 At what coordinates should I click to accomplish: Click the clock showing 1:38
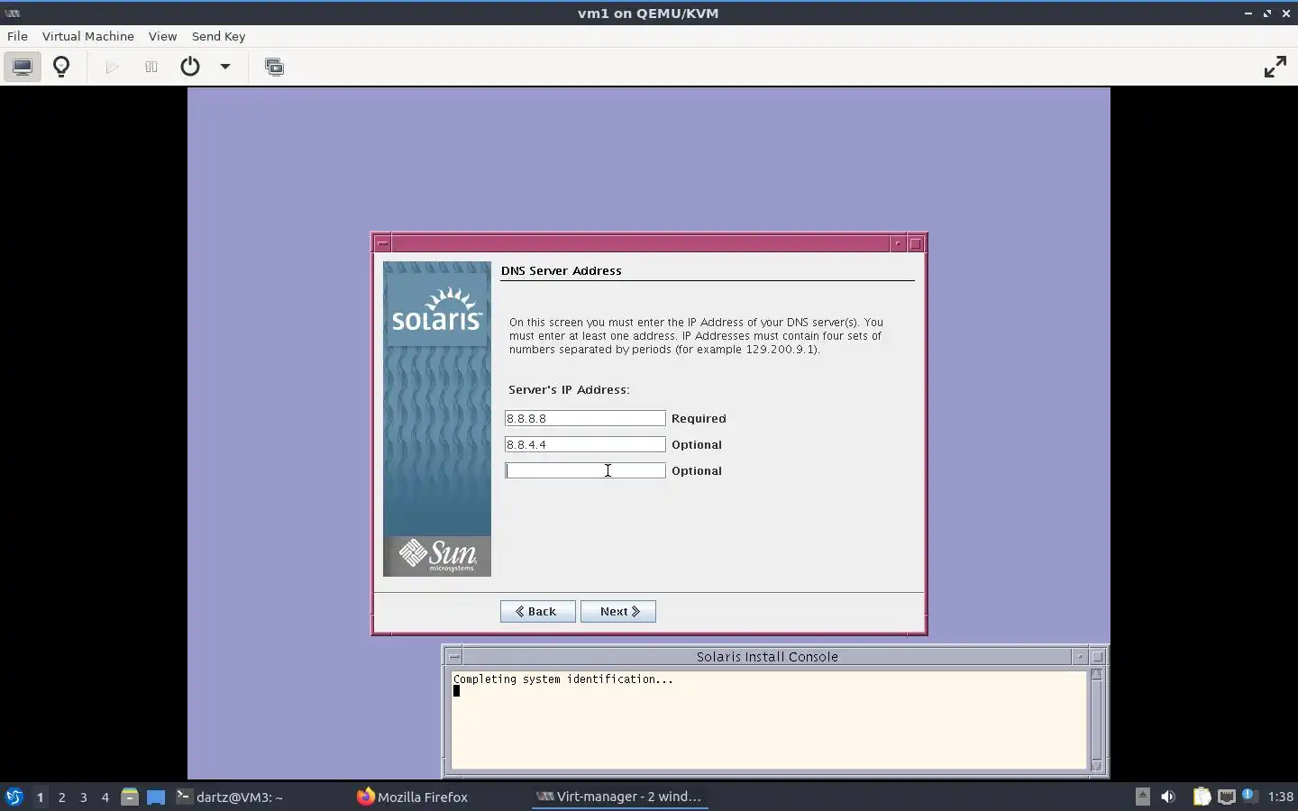[1280, 797]
